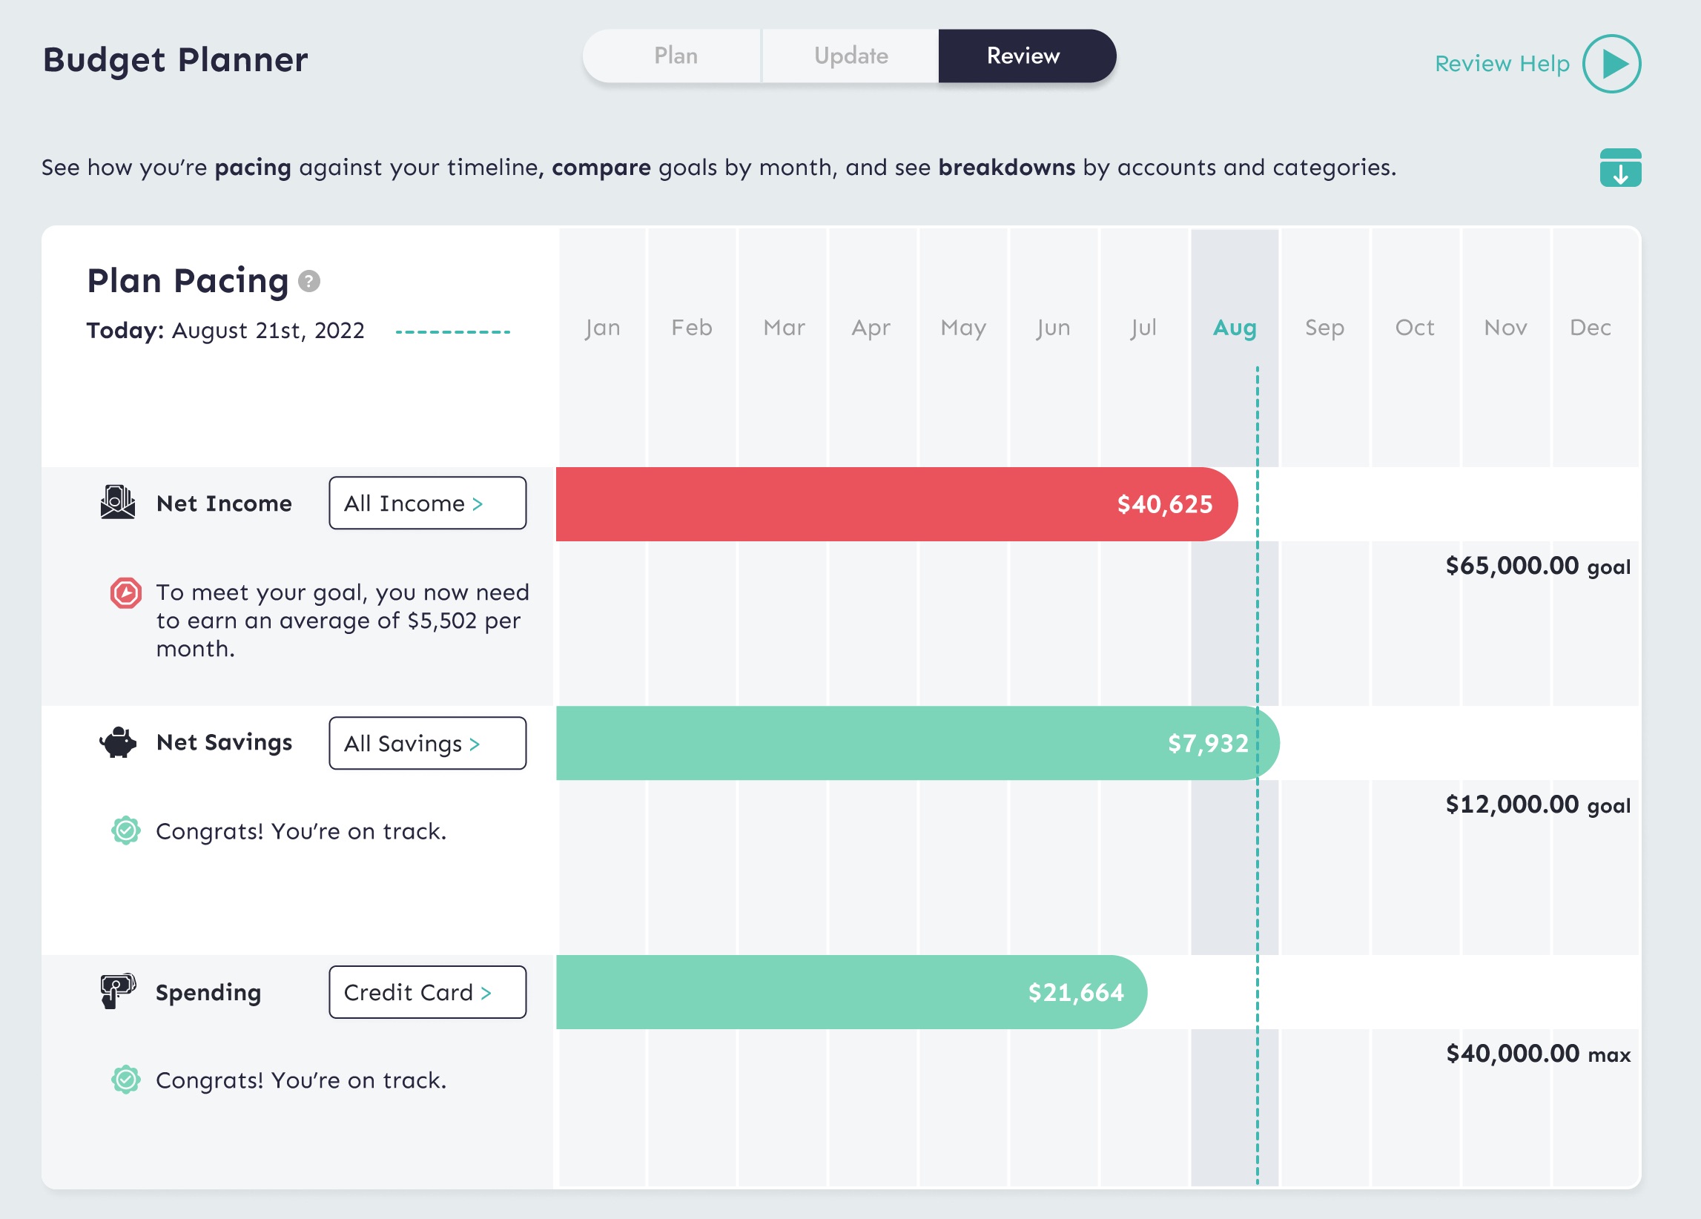The image size is (1701, 1219).
Task: Click the green on-track badge under Spending
Action: pos(125,1080)
